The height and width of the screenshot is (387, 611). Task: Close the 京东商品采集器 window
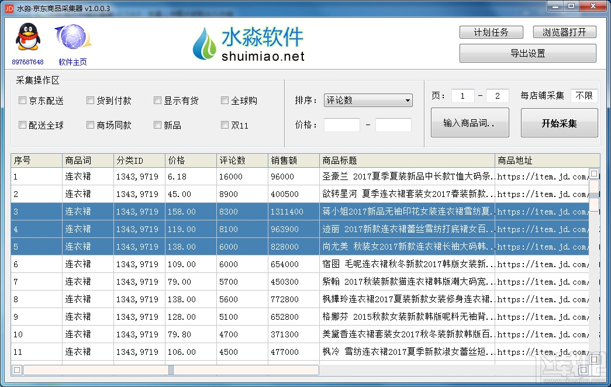593,6
